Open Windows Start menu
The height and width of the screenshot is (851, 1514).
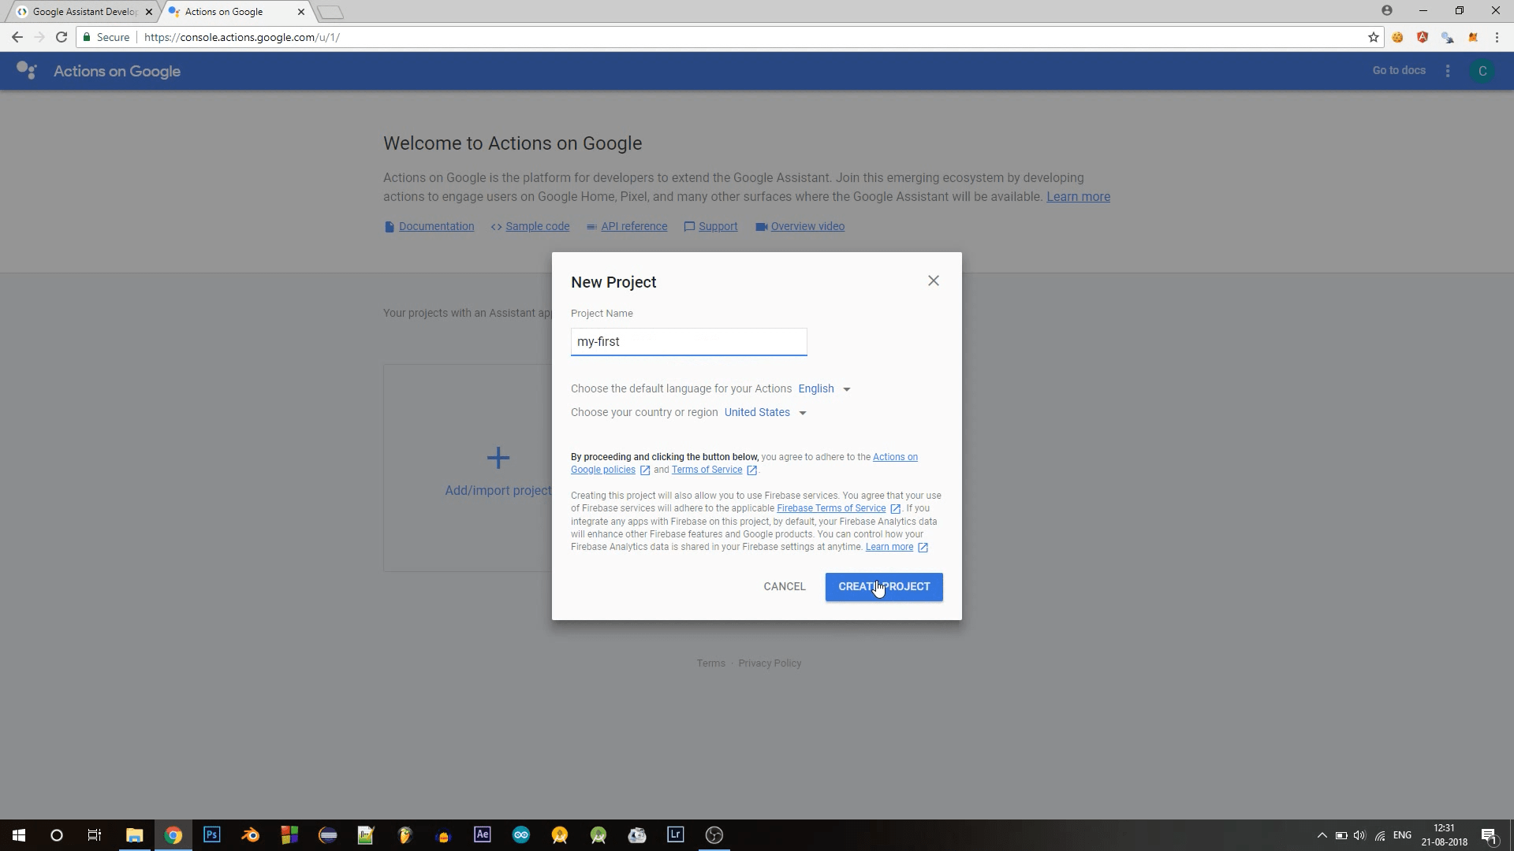pos(19,835)
